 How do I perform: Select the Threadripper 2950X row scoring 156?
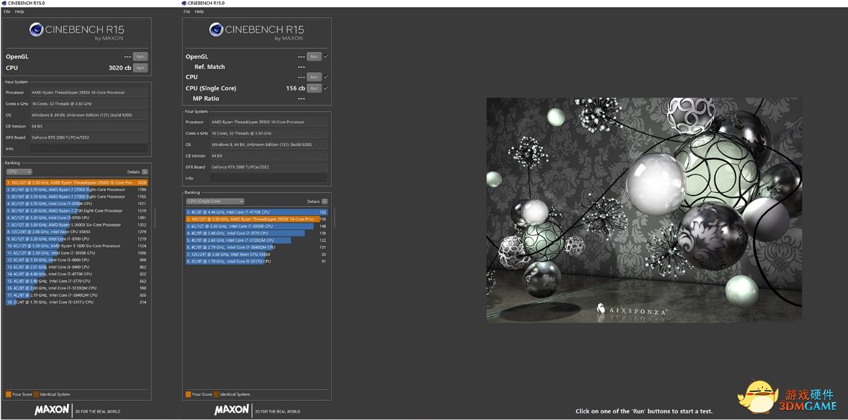coord(257,219)
